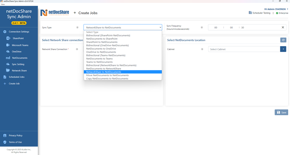This screenshot has width=290, height=155.
Task: Select NetDocuments to SharePoint option
Action: (x=123, y=39)
